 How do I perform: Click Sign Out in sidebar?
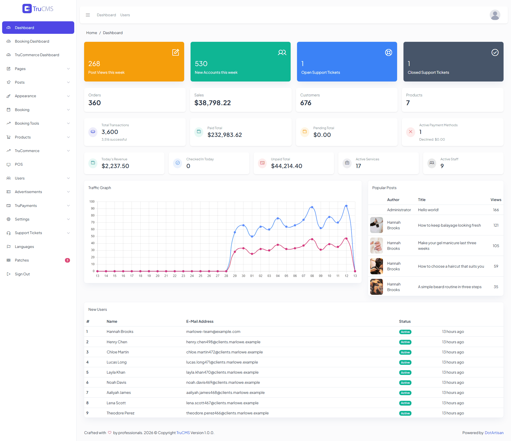38,274
